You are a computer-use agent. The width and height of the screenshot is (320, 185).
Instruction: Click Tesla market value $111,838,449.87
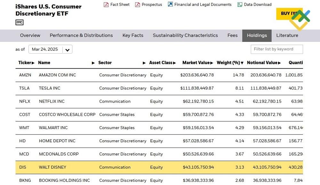[197, 88]
